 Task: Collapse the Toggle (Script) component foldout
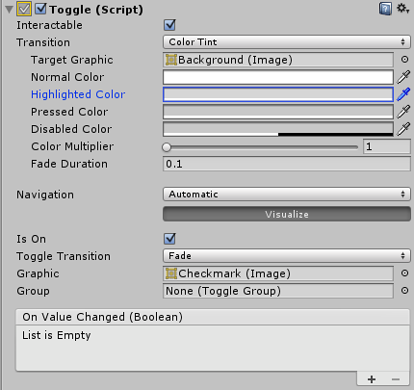click(10, 10)
